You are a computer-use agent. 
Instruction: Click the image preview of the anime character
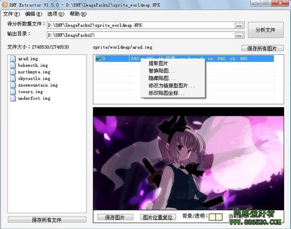[x=188, y=159]
